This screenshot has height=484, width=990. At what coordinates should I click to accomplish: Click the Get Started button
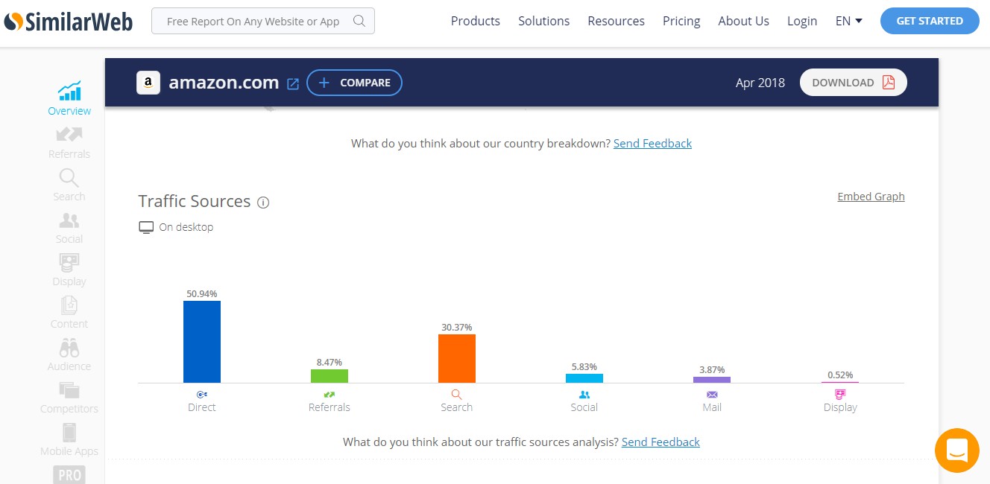pos(930,21)
